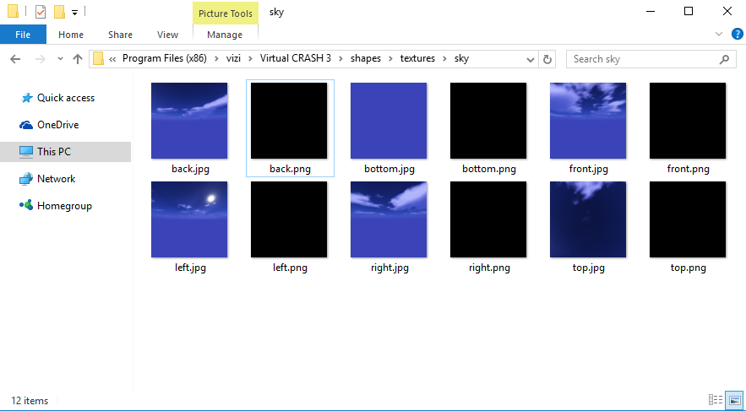Open the recent locations dropdown
This screenshot has height=411, width=746.
pyautogui.click(x=60, y=59)
